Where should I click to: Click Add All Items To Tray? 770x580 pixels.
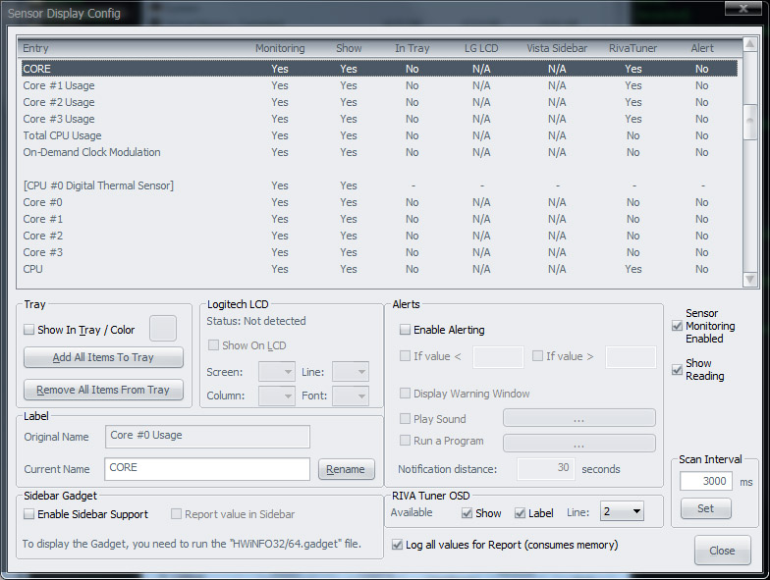(x=103, y=357)
